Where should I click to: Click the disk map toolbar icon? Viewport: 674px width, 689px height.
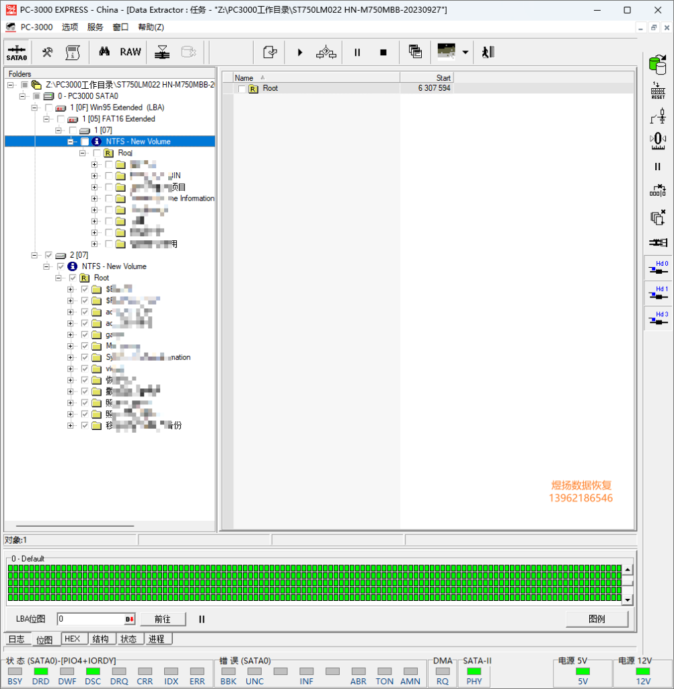coord(162,52)
